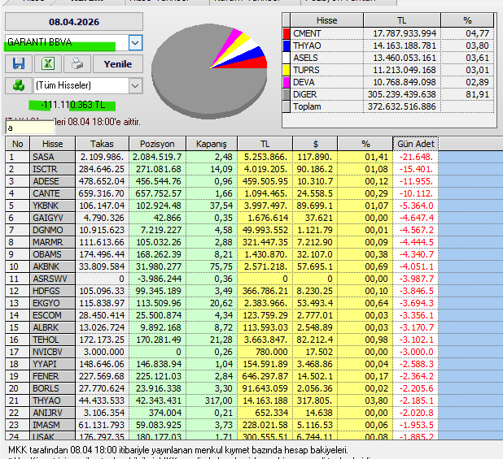Click the BORLS stock cell
Viewport: 503px width, 459px height.
click(x=53, y=388)
